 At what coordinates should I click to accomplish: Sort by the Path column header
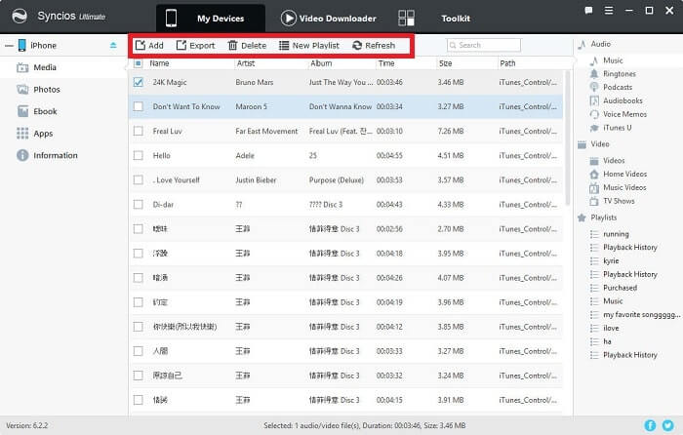point(507,63)
